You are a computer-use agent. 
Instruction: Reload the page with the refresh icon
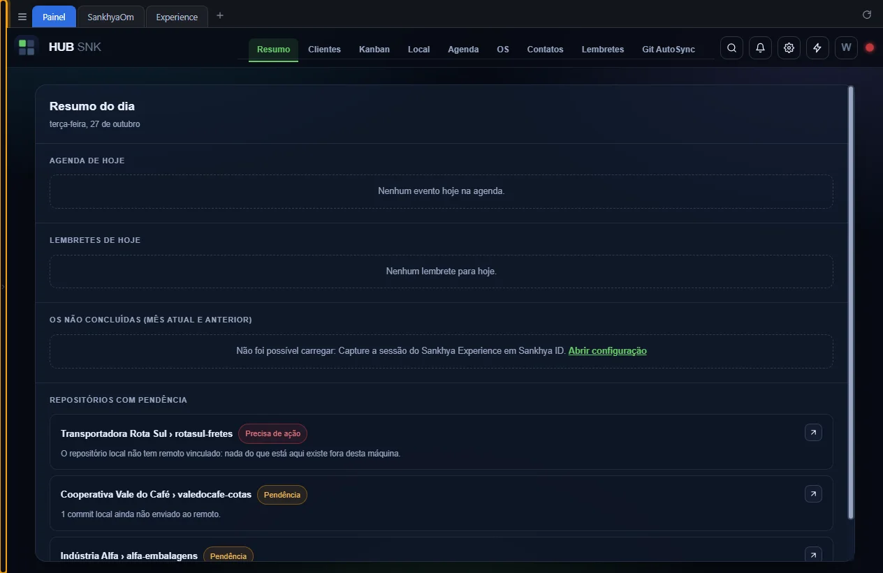pyautogui.click(x=867, y=15)
